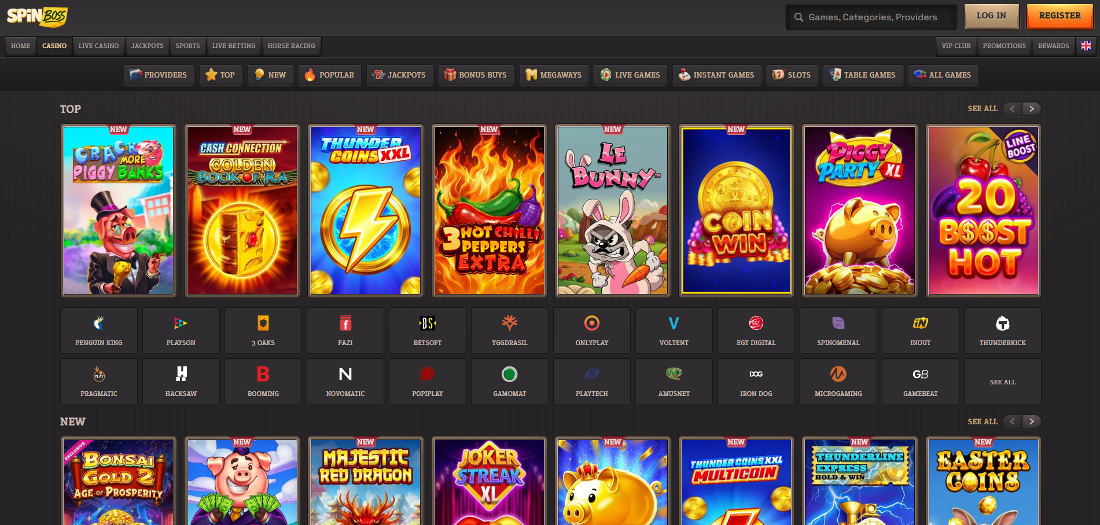1100x525 pixels.
Task: Open the Novomatic provider tile
Action: click(345, 381)
